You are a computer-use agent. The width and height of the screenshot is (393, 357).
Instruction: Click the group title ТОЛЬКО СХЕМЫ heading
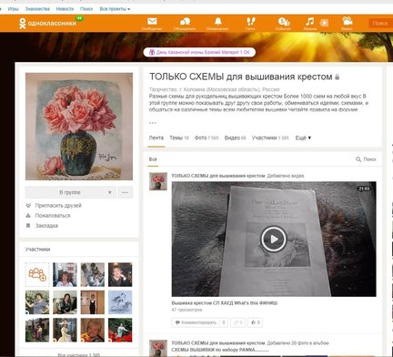click(241, 76)
